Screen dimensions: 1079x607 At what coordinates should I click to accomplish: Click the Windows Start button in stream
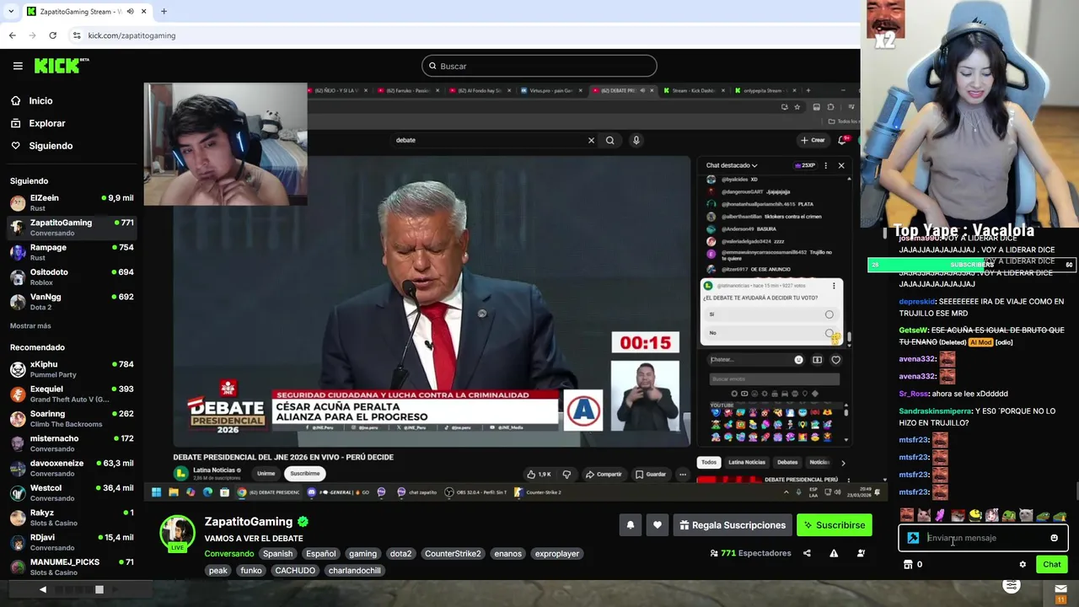[156, 492]
